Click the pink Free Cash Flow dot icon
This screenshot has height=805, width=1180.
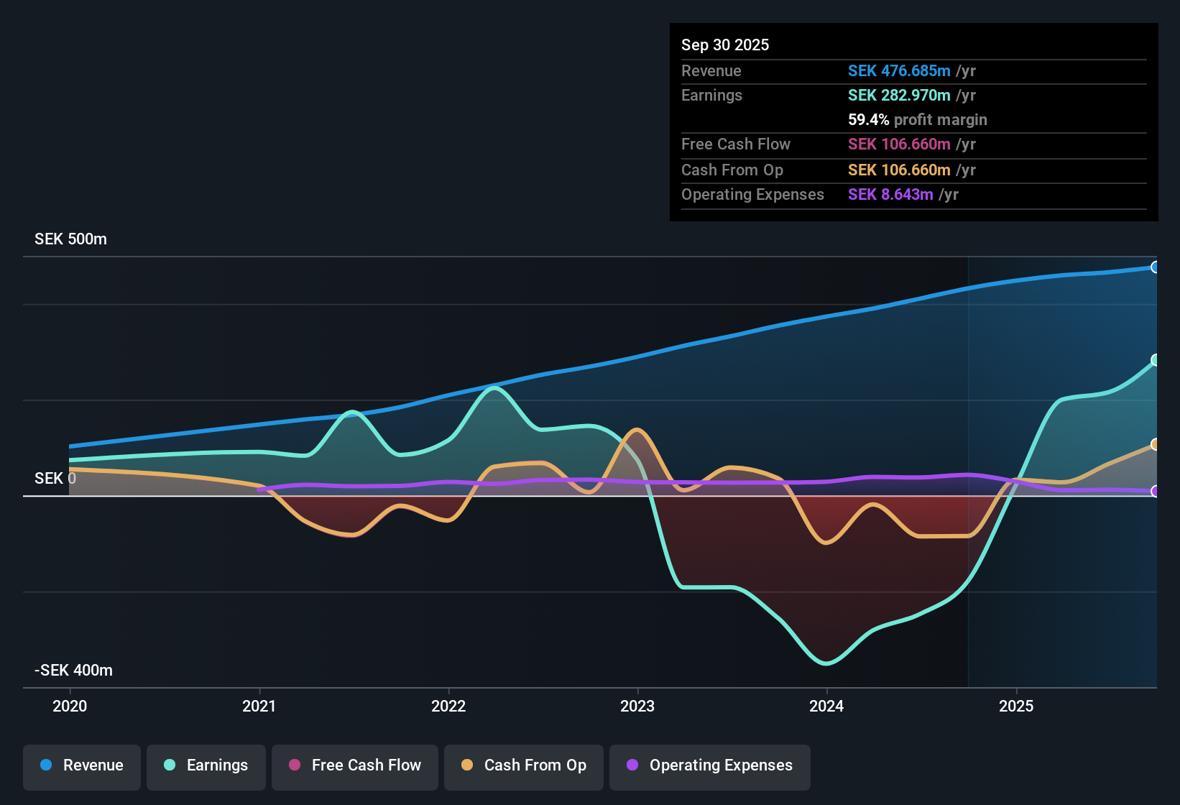(x=294, y=765)
